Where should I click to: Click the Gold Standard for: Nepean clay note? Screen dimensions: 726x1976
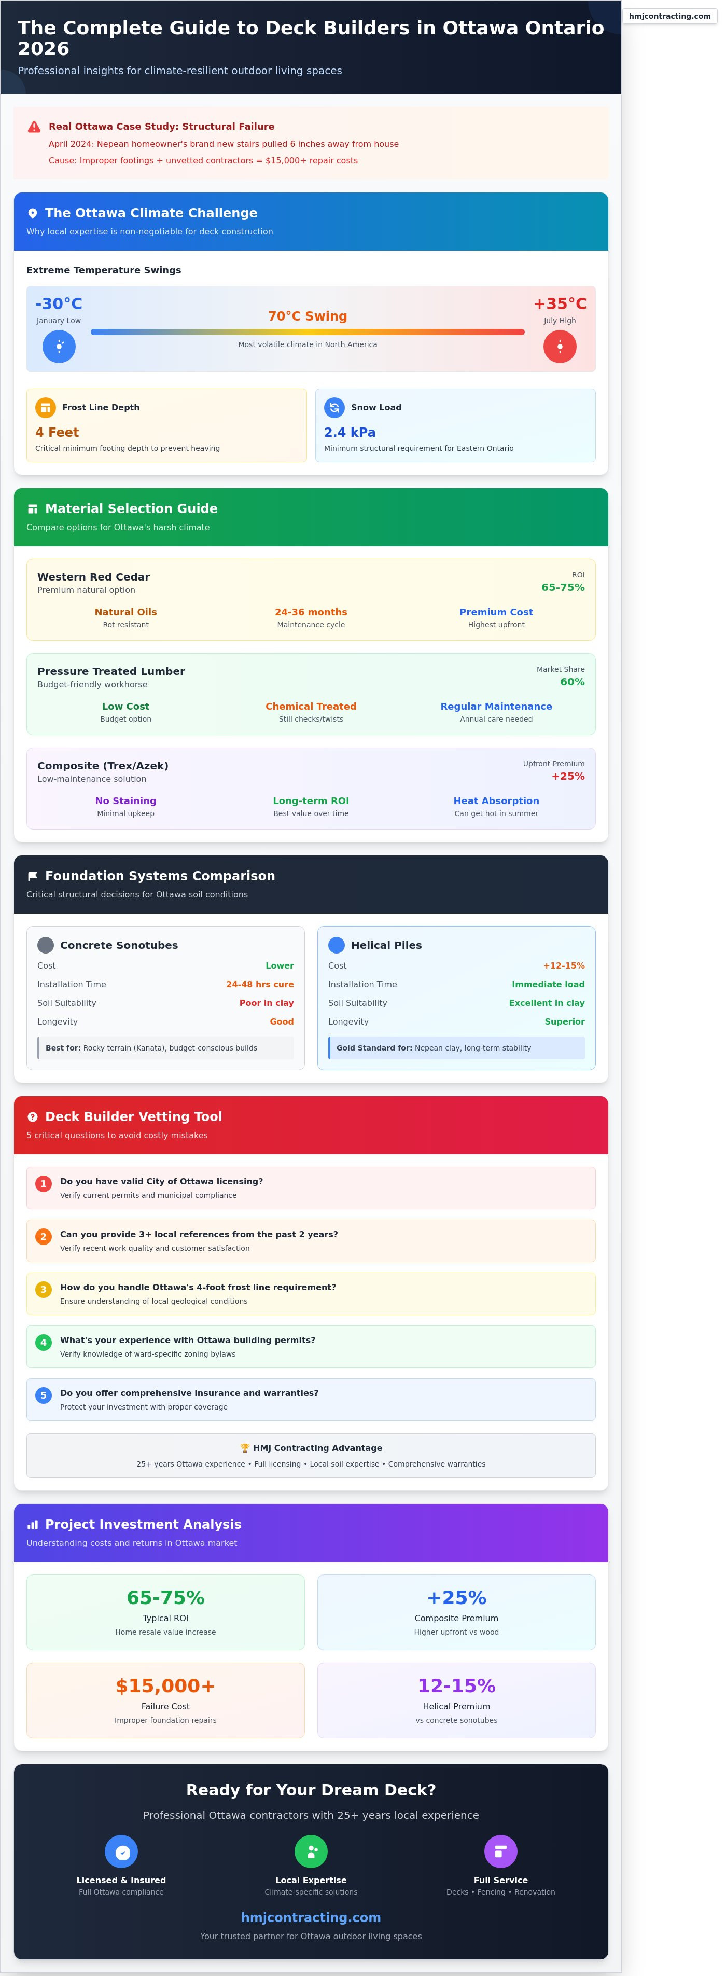[456, 1048]
